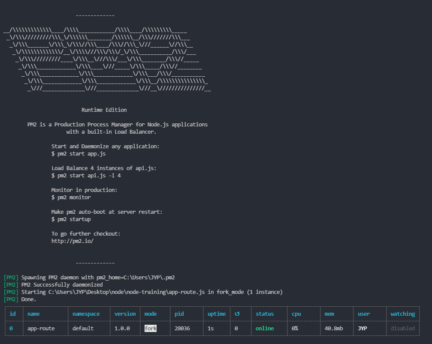Click the 'Starting C:\Users\JYP\Desktop' log line
The height and width of the screenshot is (344, 432).
[x=152, y=292]
